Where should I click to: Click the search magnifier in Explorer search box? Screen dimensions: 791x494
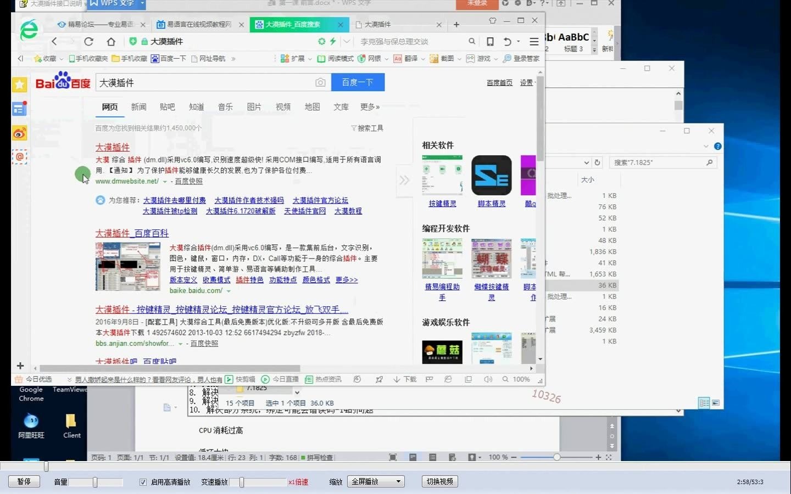(x=709, y=162)
